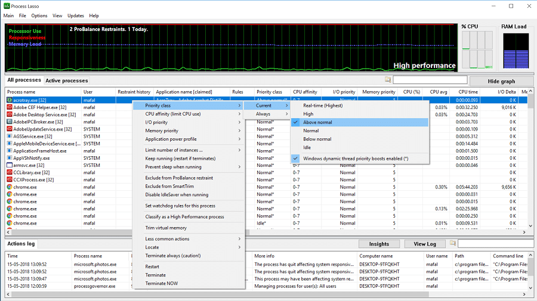The width and height of the screenshot is (537, 301).
Task: Open the Always priority submenu
Action: click(267, 114)
